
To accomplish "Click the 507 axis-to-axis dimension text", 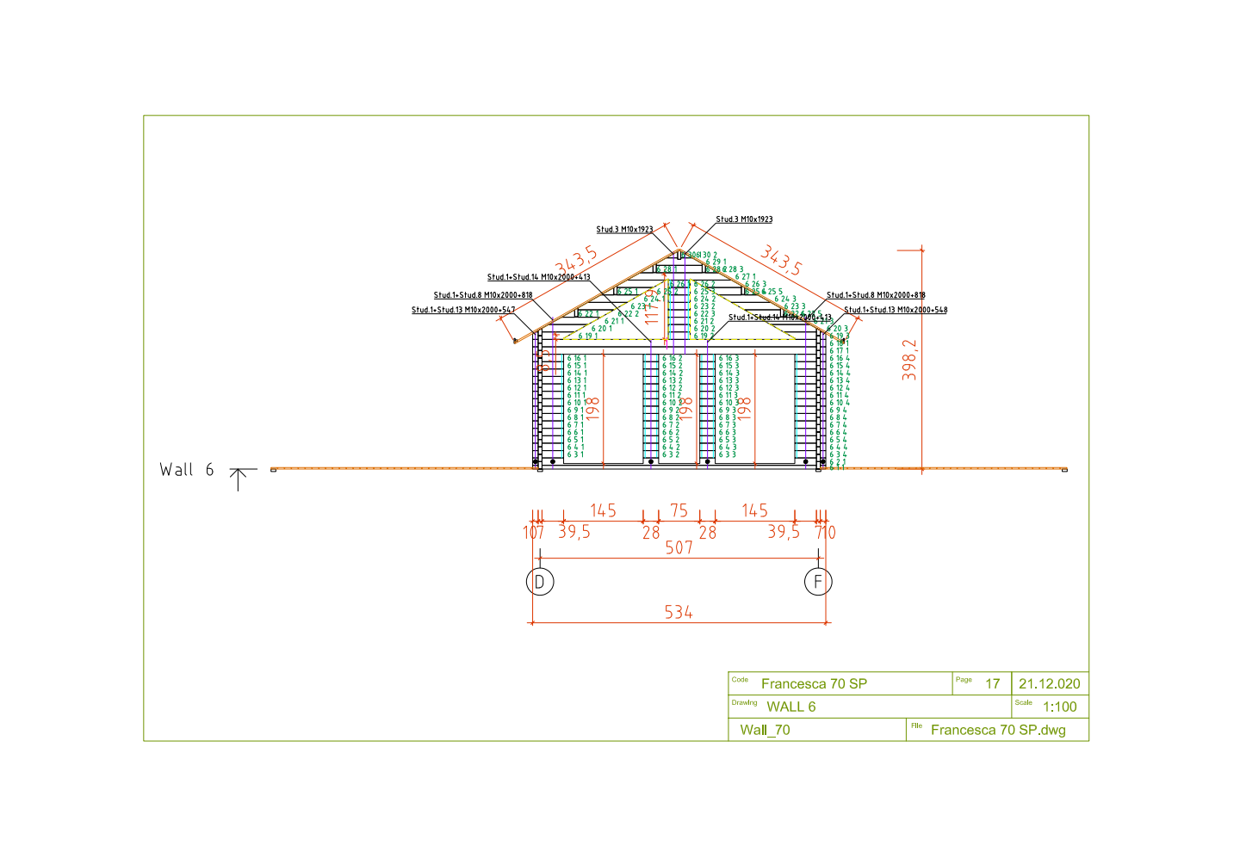I will coord(679,548).
